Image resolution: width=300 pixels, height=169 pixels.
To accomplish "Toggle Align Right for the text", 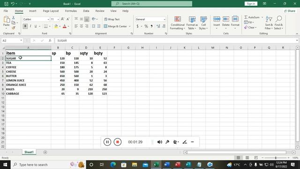I will tap(87, 26).
